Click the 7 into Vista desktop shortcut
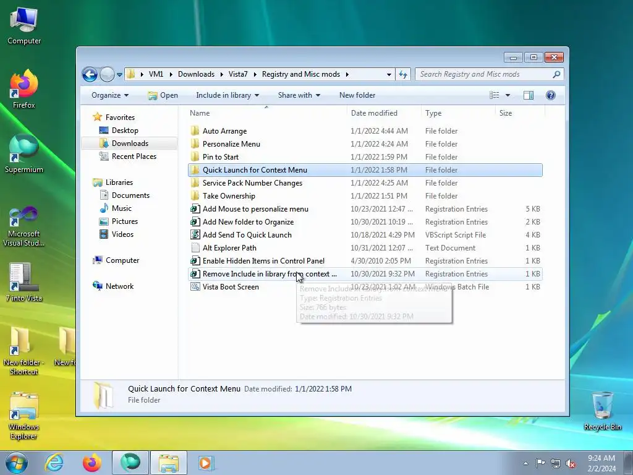 pyautogui.click(x=24, y=282)
